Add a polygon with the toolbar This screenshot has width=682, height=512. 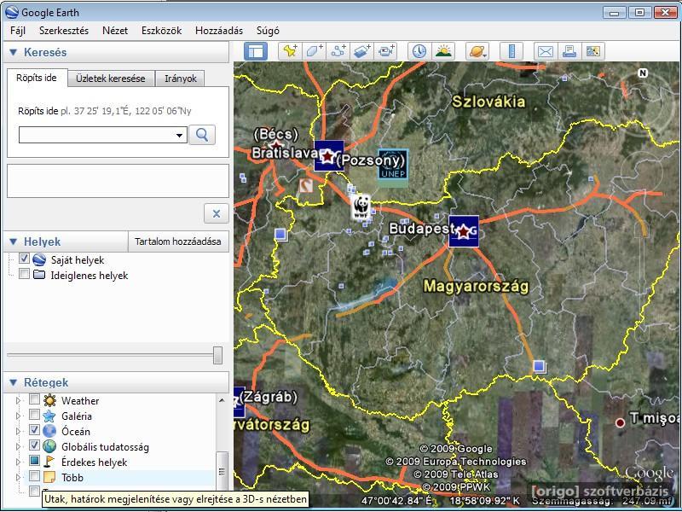314,51
